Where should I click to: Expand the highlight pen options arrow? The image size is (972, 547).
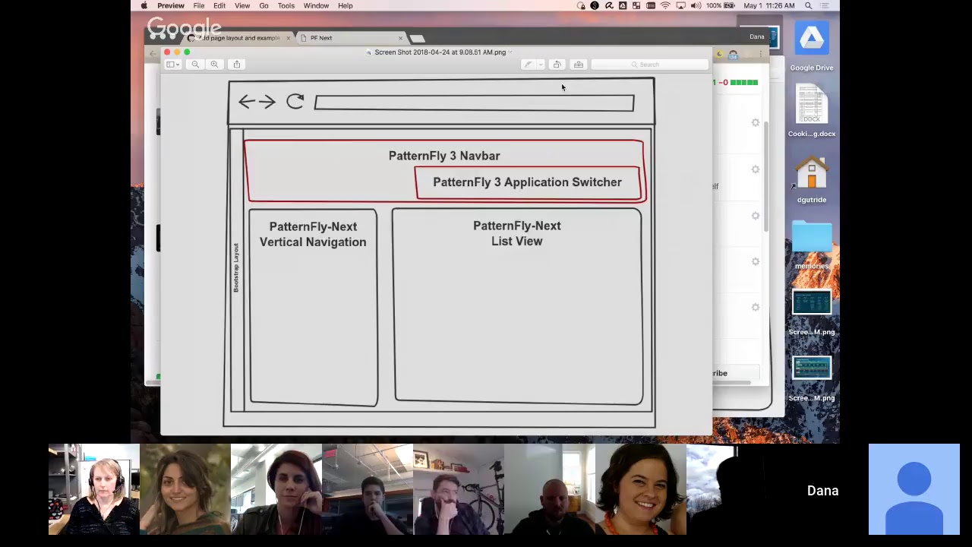tap(540, 65)
